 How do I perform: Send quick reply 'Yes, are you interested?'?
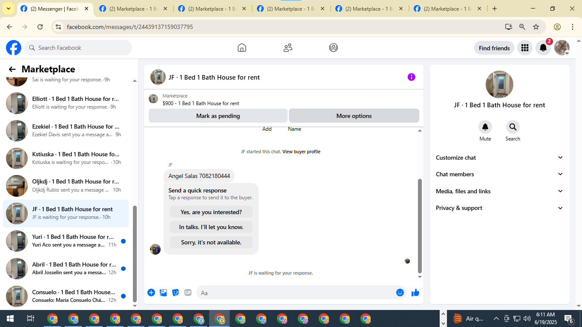tap(211, 212)
